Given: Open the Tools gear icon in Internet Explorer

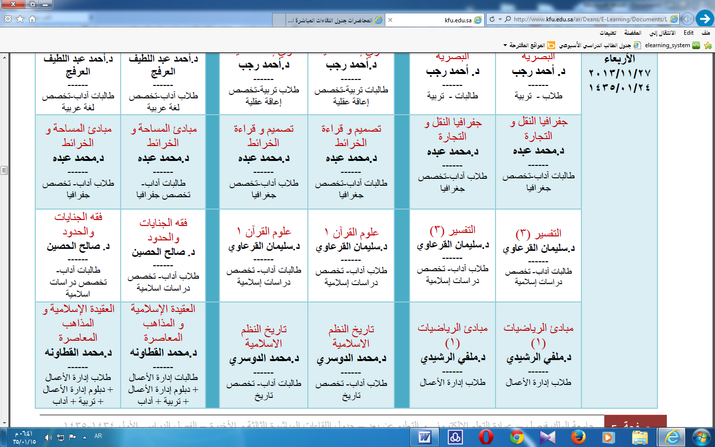Looking at the screenshot, I should tap(8, 19).
